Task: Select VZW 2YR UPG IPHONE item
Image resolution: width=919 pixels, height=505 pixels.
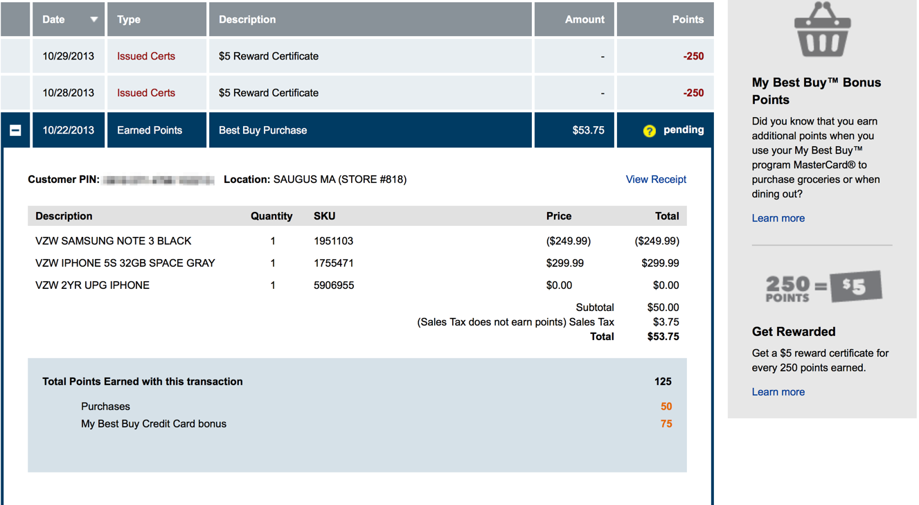Action: 92,285
